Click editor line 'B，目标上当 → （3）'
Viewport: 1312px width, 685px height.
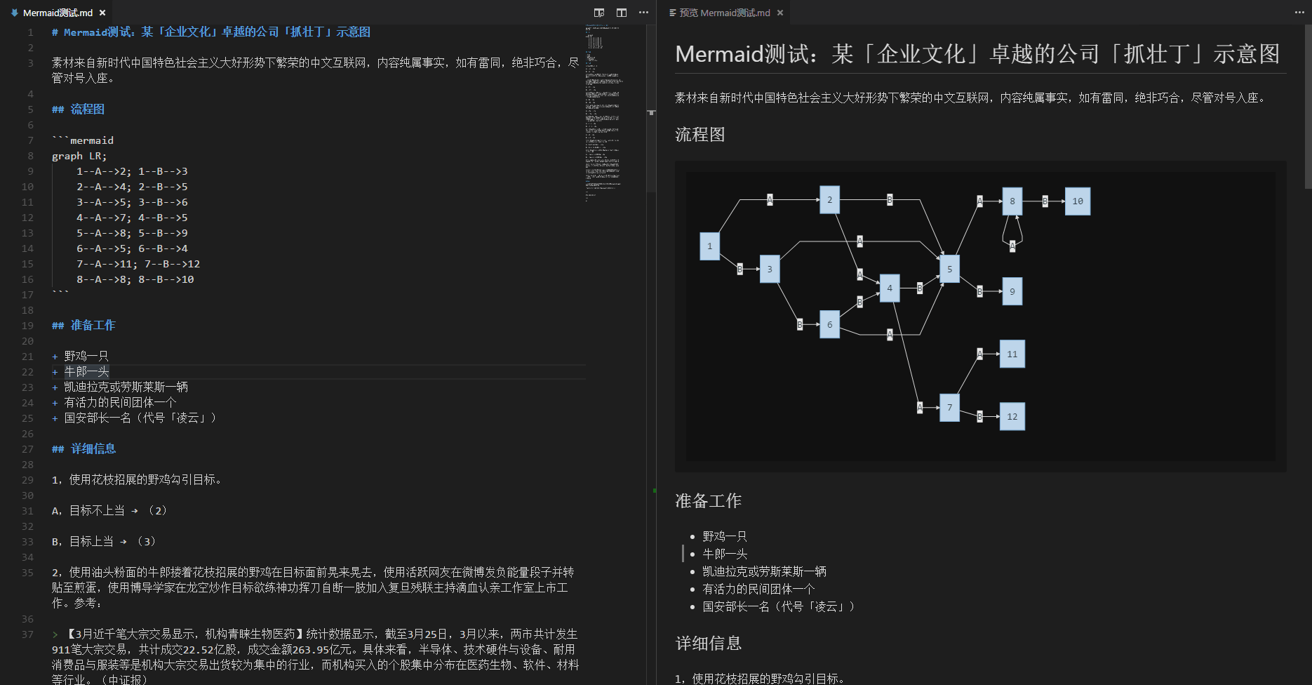(x=104, y=542)
